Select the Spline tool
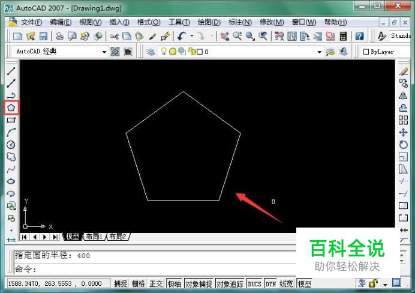415x293 pixels. click(11, 169)
